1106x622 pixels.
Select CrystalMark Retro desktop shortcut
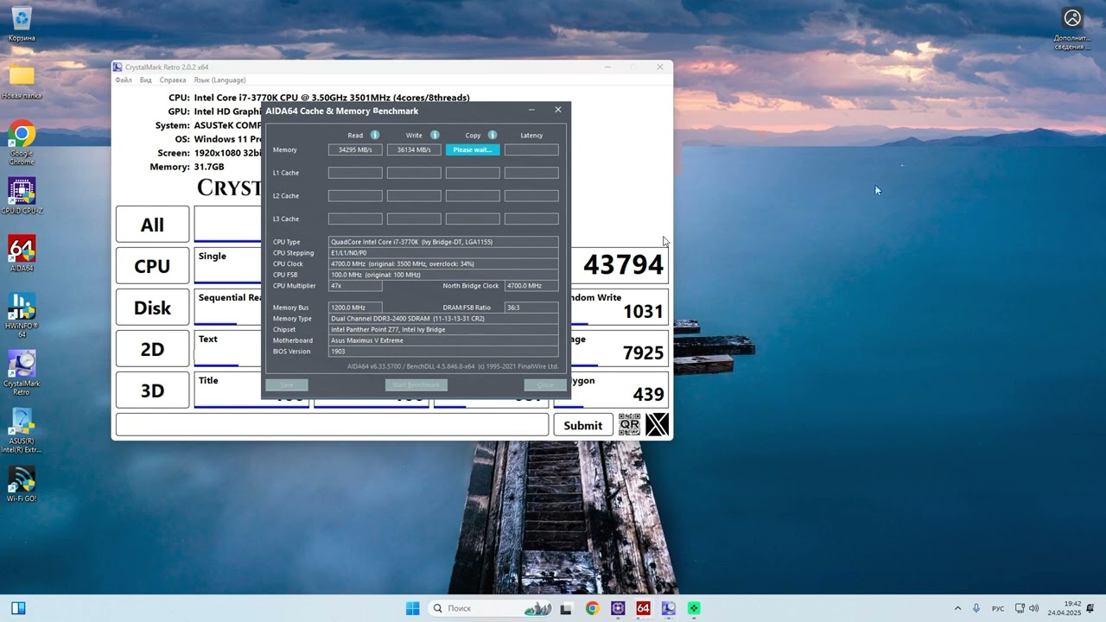click(22, 372)
